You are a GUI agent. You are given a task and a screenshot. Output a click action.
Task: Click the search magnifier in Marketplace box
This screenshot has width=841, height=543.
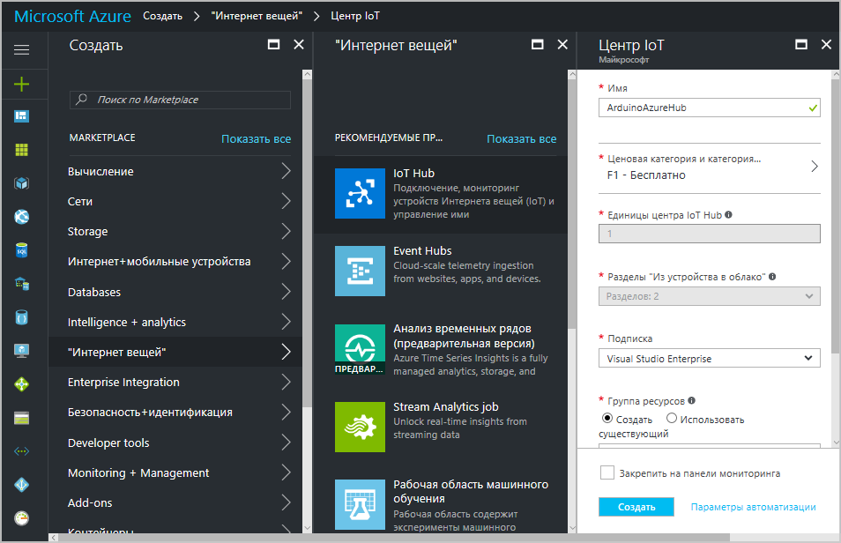pyautogui.click(x=81, y=100)
